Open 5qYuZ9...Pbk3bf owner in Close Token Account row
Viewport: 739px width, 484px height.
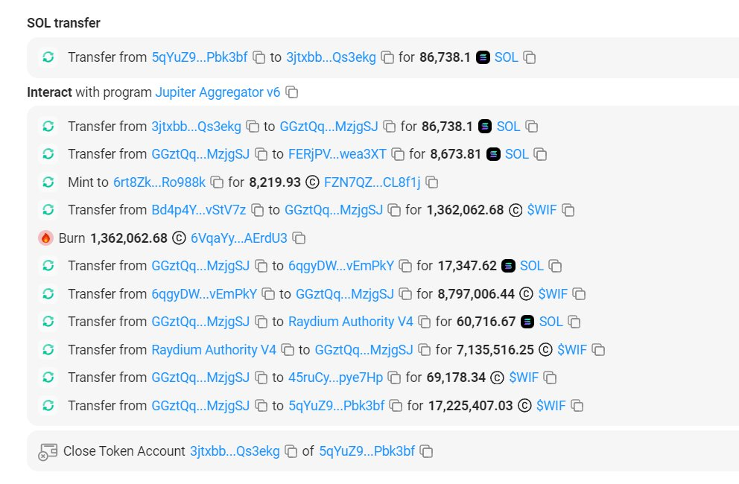367,451
